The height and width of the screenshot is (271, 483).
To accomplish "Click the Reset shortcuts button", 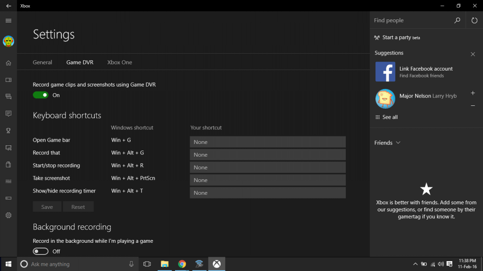I will [x=78, y=207].
